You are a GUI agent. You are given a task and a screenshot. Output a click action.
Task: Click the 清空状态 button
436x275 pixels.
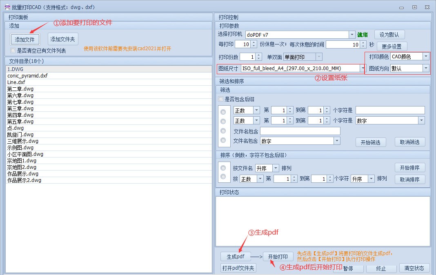pyautogui.click(x=414, y=268)
